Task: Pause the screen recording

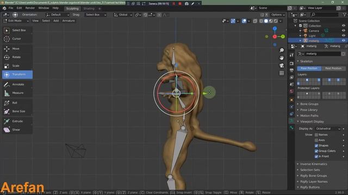Action: (x=174, y=4)
